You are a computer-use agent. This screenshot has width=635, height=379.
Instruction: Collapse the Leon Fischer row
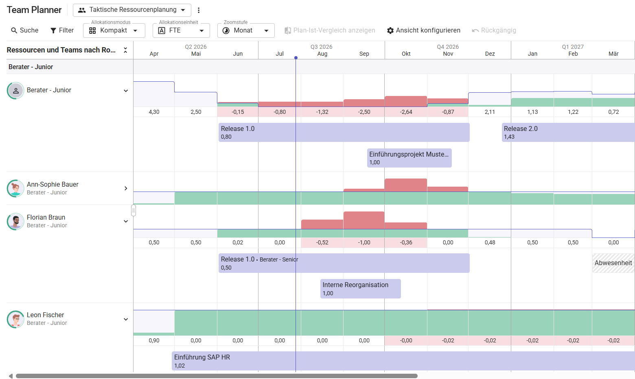pyautogui.click(x=126, y=319)
